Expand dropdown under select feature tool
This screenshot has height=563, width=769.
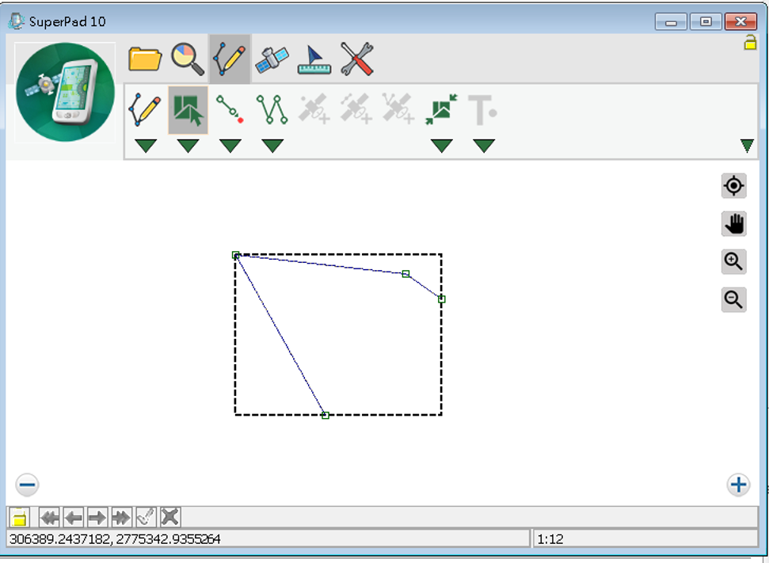188,146
